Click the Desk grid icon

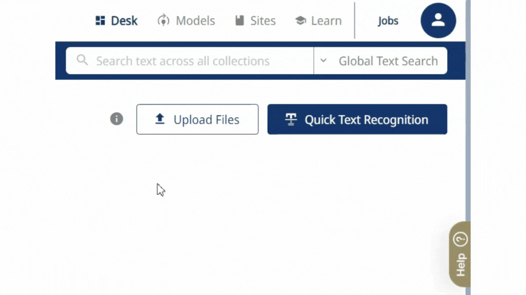coord(100,20)
